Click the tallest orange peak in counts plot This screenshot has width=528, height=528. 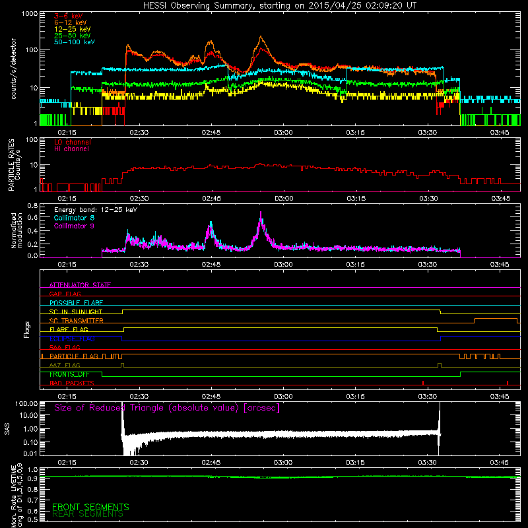[x=261, y=37]
